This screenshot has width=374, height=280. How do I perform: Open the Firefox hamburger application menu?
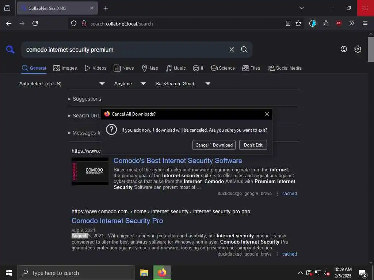(x=365, y=23)
